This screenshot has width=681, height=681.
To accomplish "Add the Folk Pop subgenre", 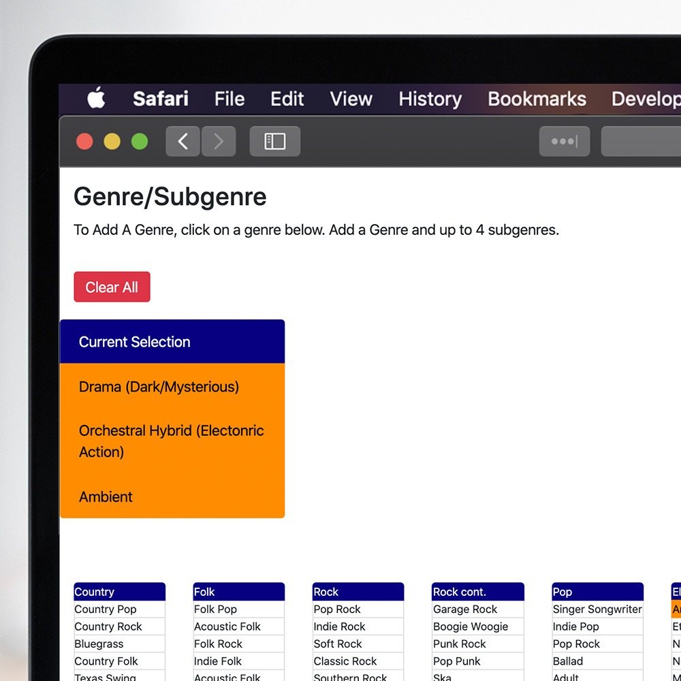I will [239, 609].
